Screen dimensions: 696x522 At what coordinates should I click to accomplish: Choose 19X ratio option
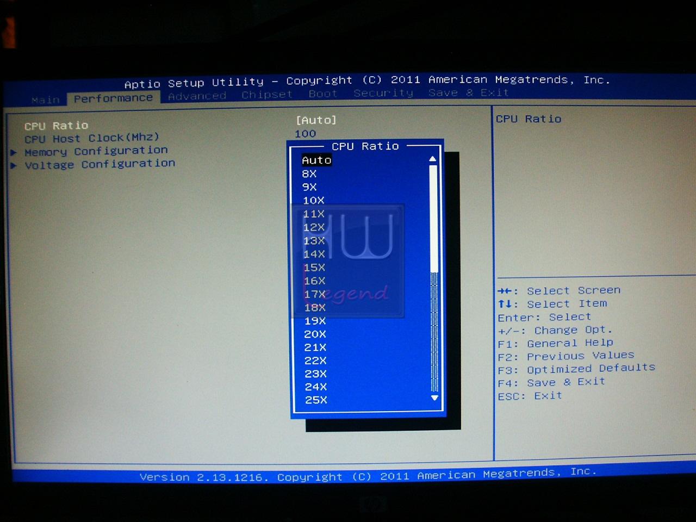coord(315,321)
